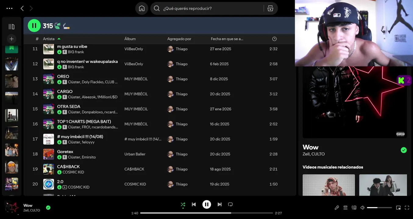413x219 pixels.
Task: Toggle saved checkmark beside bottom Wow title
Action: (48, 208)
